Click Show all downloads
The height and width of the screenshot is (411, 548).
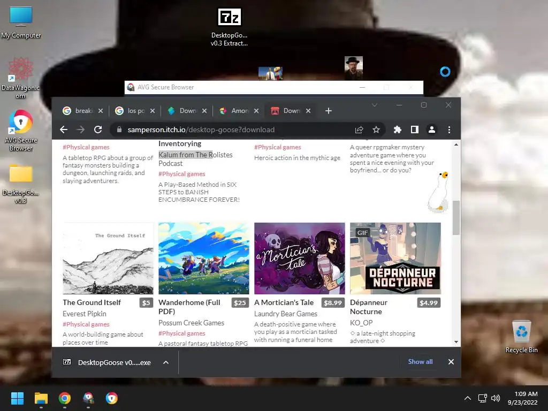click(x=420, y=362)
